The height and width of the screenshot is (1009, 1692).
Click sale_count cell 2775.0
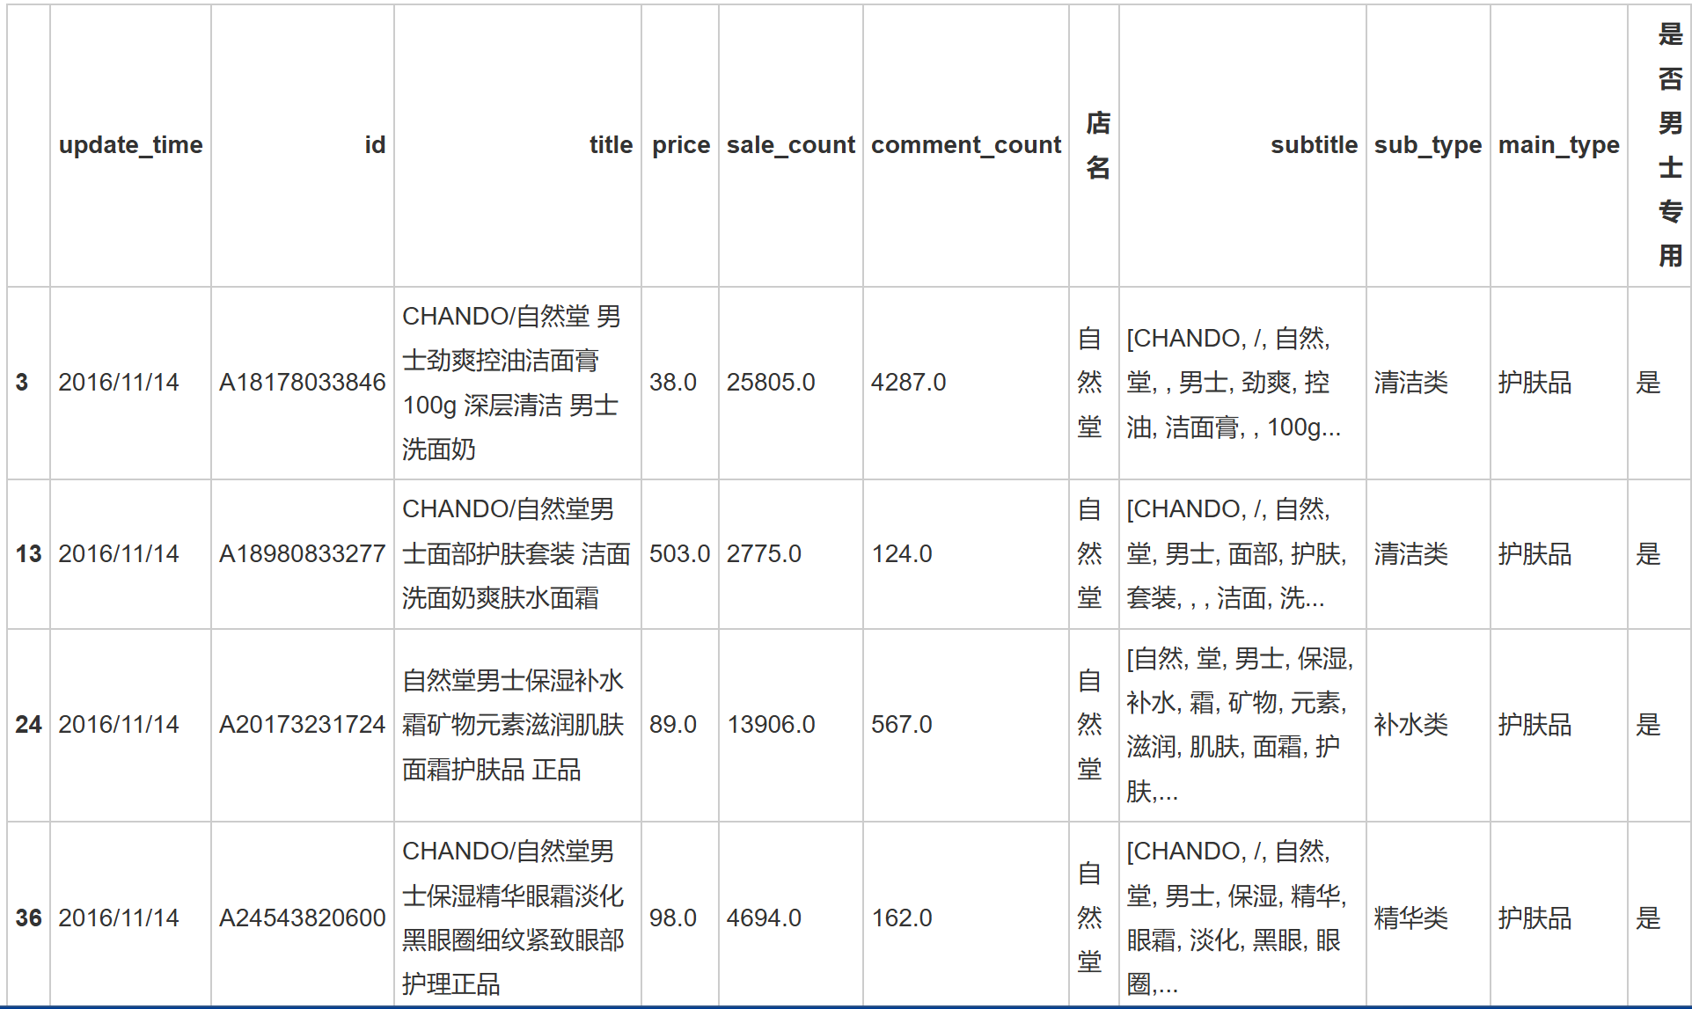coord(790,554)
